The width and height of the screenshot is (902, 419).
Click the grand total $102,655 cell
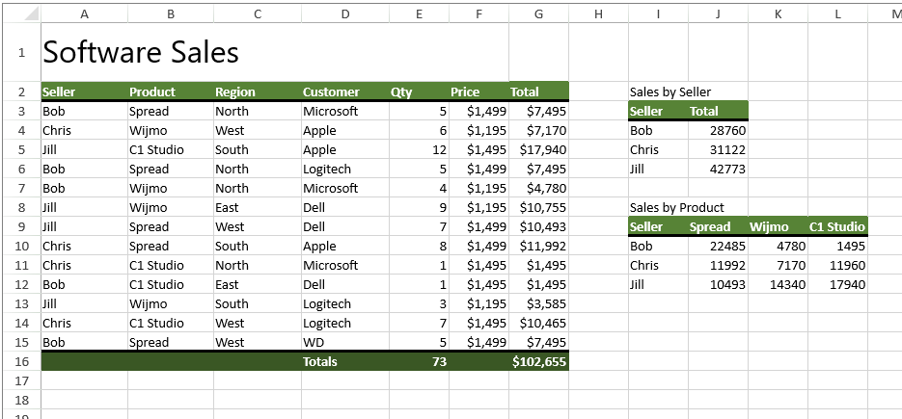coord(538,361)
